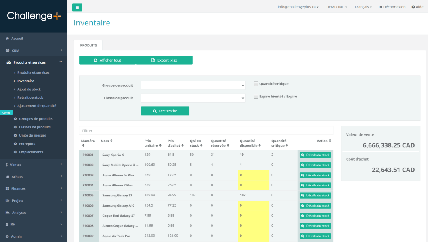428x242 pixels.
Task: Open the Groupe de produit dropdown
Action: (193, 85)
